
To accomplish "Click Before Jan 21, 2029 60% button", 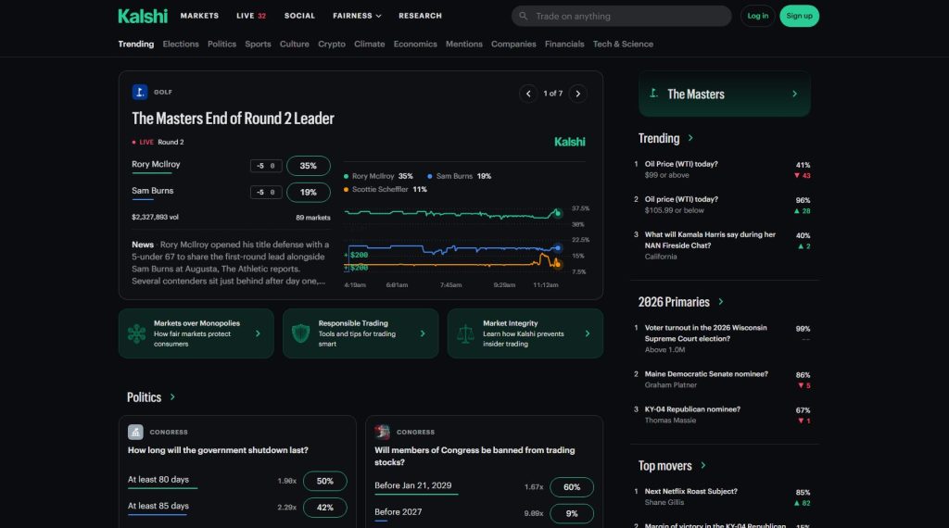I will 572,487.
